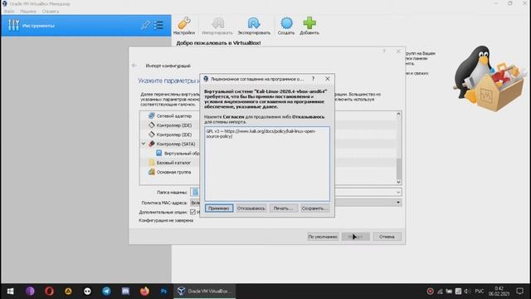Open the Машина menu
Screen dimensions: 531x299
tap(27, 11)
